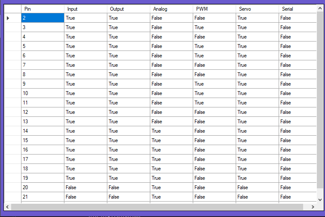325x217 pixels.
Task: Select Pin cell 14
Action: click(43, 131)
